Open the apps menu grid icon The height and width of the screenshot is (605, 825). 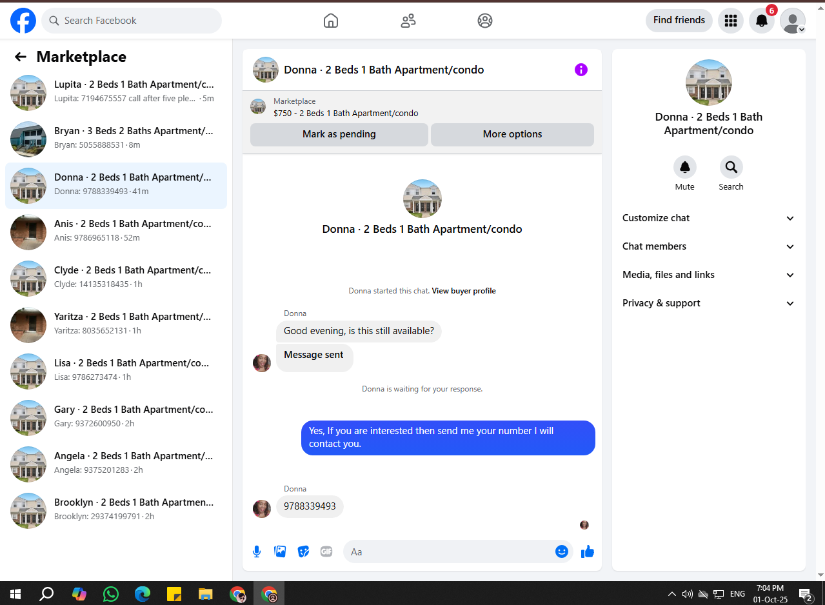pos(731,21)
